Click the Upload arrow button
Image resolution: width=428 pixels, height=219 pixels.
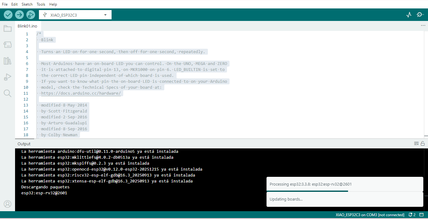(19, 15)
